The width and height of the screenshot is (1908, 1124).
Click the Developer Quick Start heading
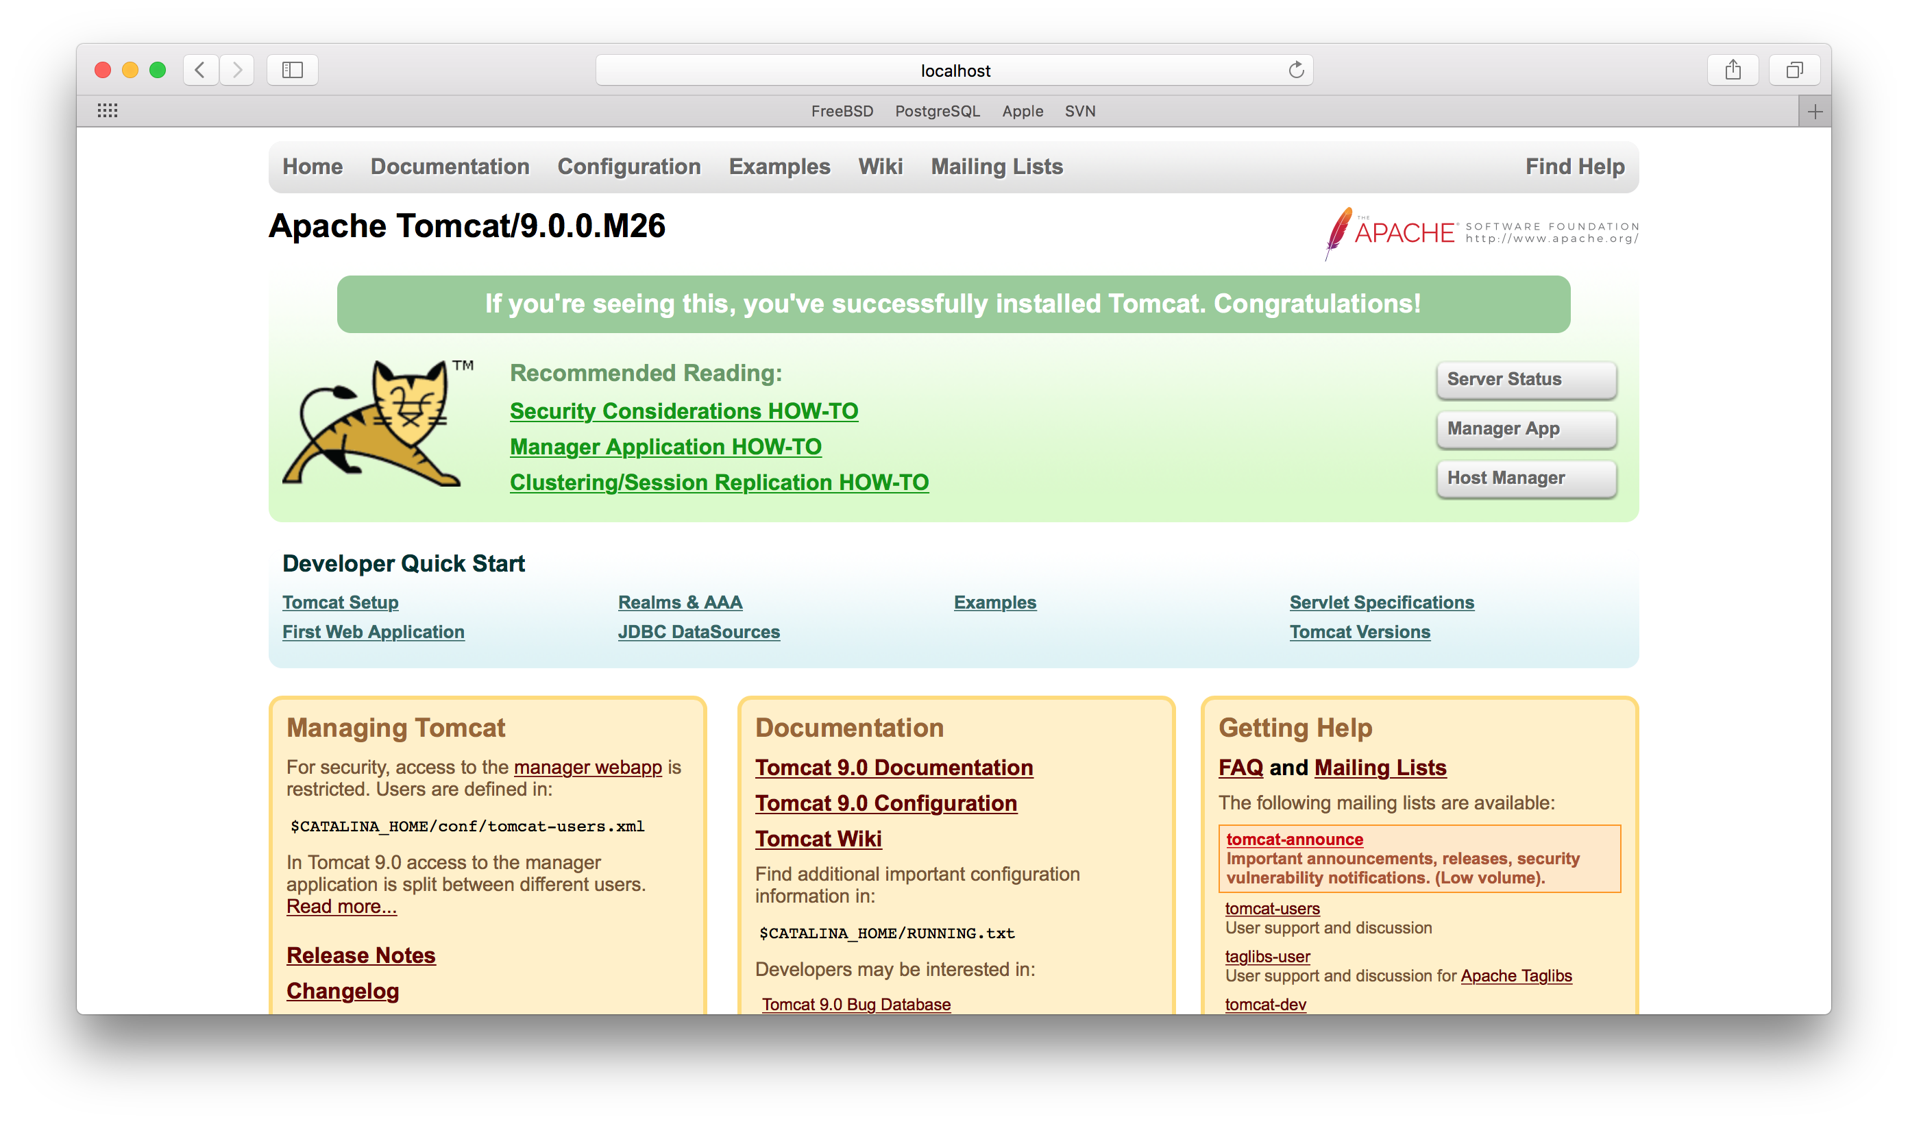403,563
